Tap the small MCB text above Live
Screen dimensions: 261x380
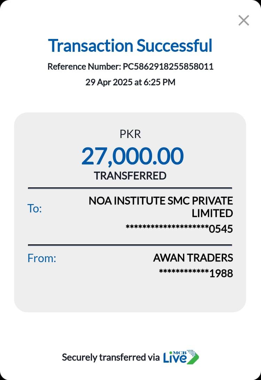[180, 352]
